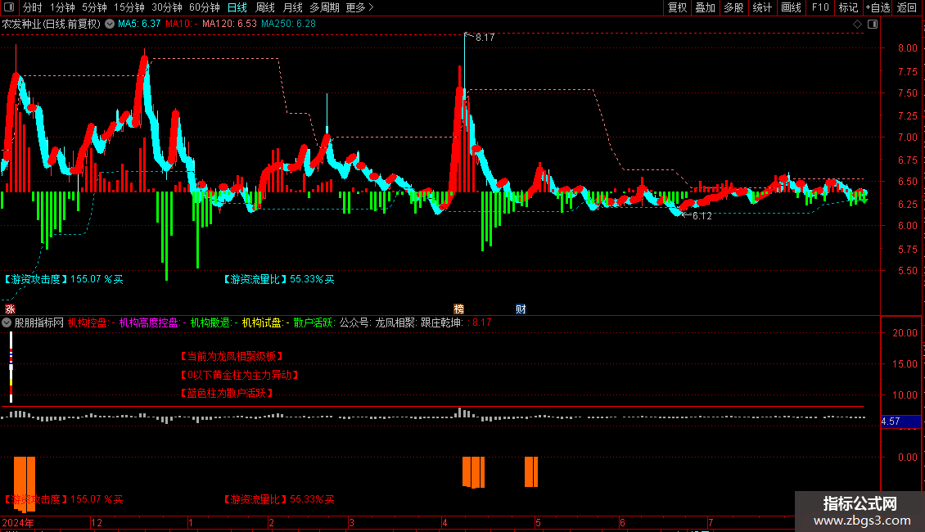Viewport: 925px width, 532px height.
Task: Click the 4 month marker on time axis
Action: click(444, 522)
